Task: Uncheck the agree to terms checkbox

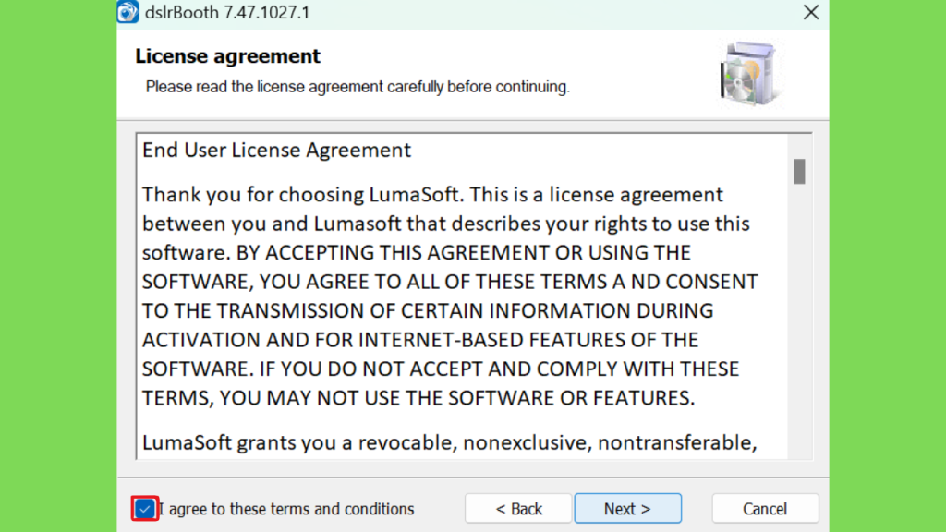Action: coord(145,509)
